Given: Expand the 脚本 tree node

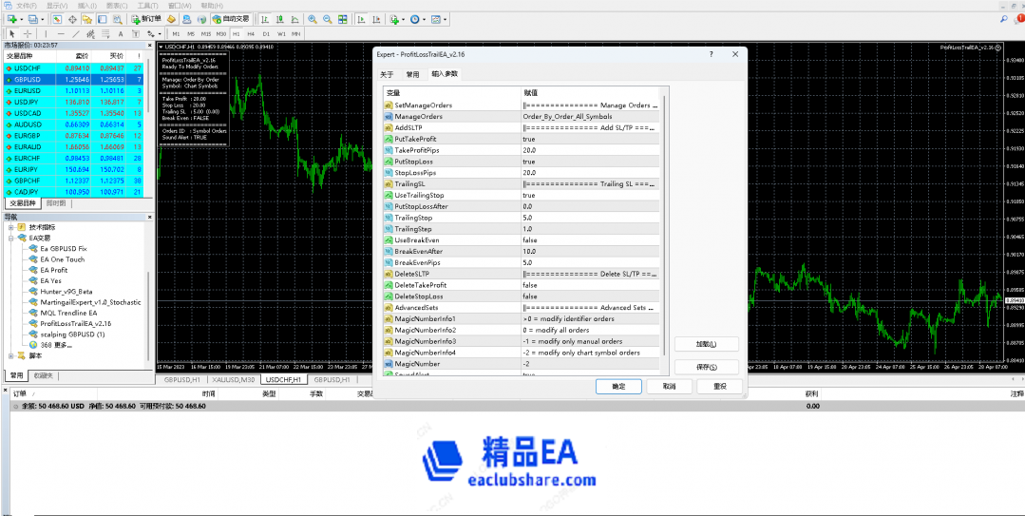Looking at the screenshot, I should pyautogui.click(x=10, y=355).
